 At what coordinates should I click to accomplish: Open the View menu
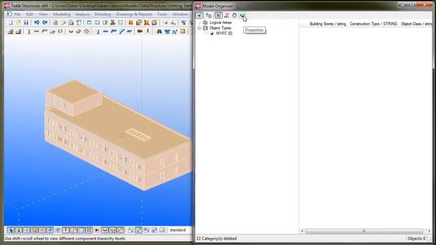[43, 14]
